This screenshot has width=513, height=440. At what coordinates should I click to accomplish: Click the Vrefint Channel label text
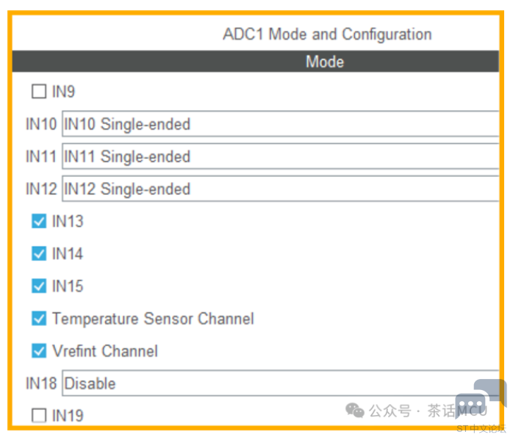pyautogui.click(x=105, y=351)
